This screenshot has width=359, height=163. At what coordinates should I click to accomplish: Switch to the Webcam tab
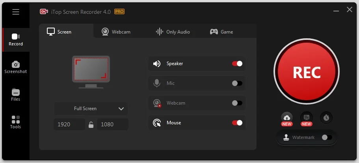[x=116, y=32]
